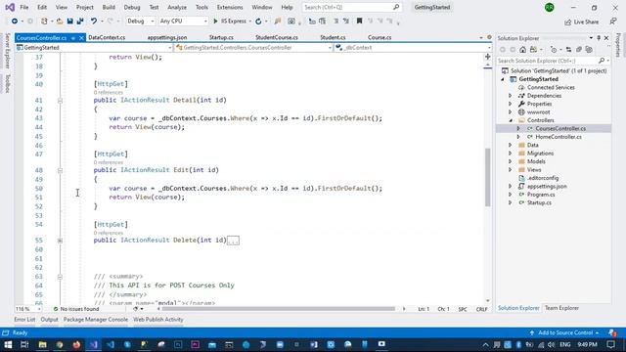
Task: Click the Find in Files icon
Action: (278, 22)
